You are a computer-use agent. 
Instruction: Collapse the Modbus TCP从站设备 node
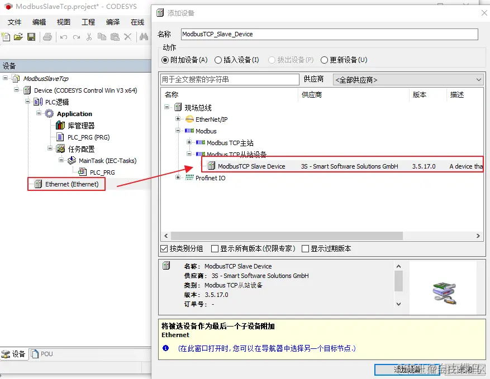189,153
